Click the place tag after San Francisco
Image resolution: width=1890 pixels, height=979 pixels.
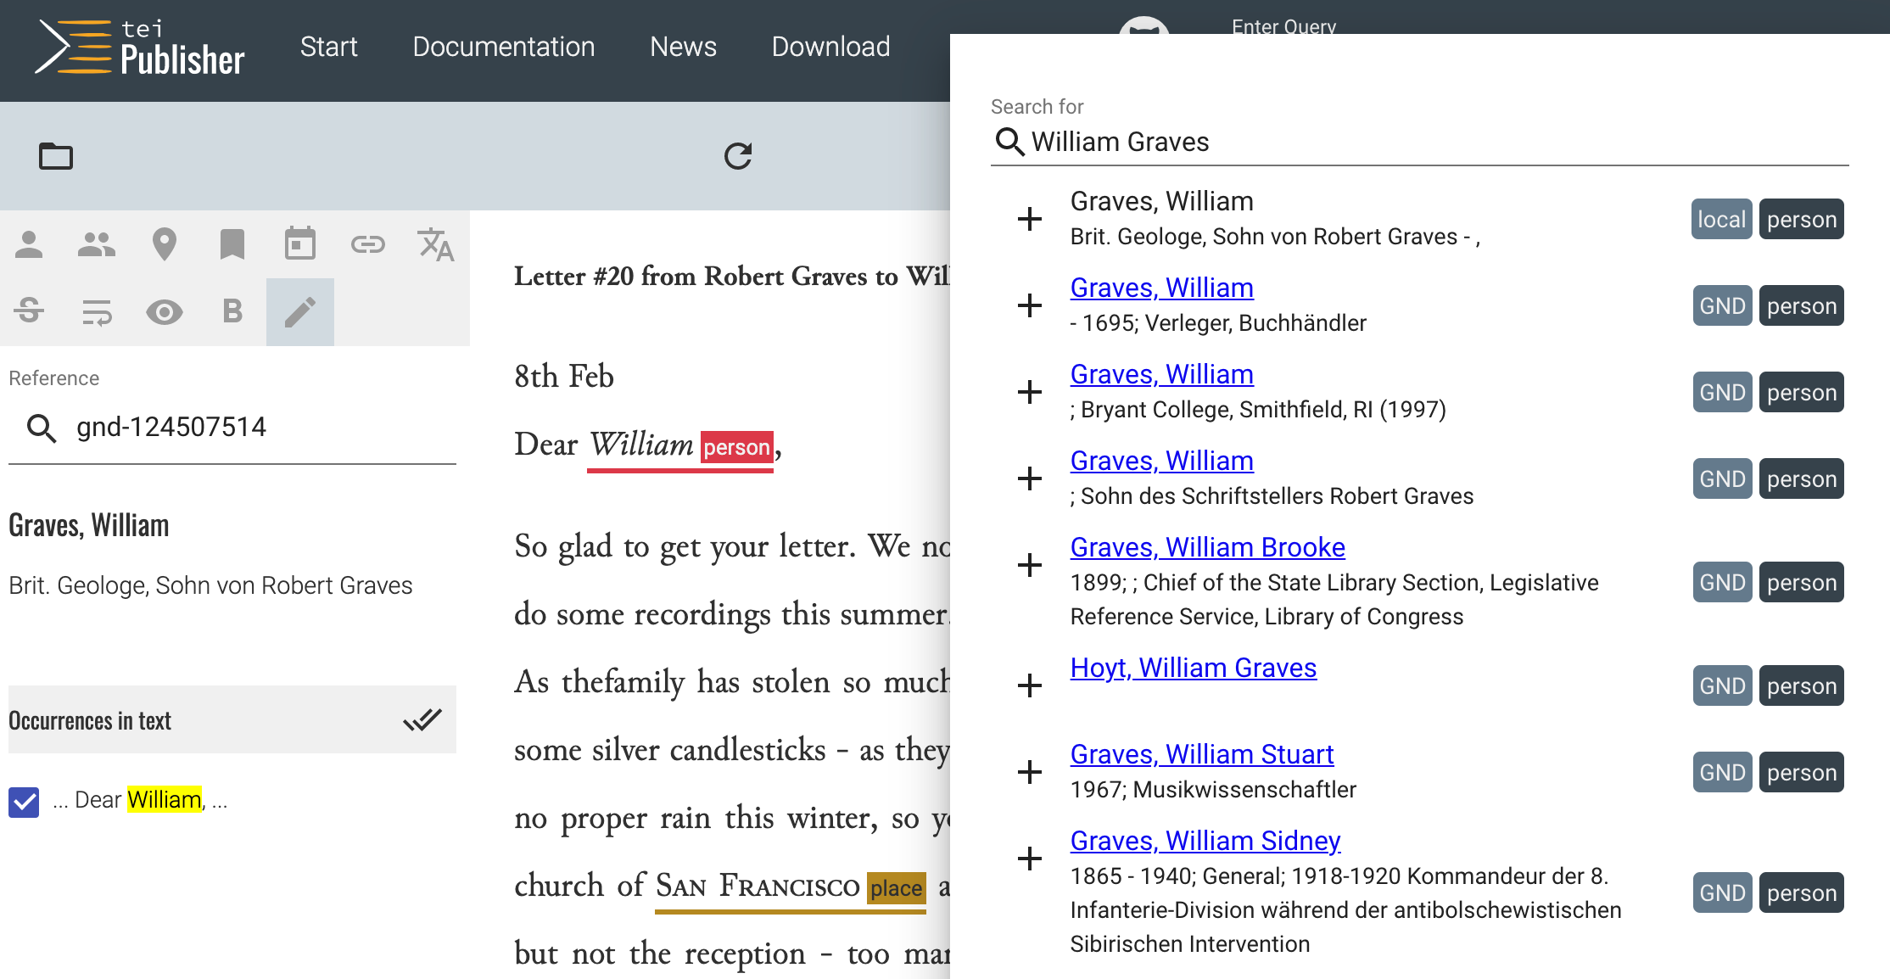tap(896, 888)
